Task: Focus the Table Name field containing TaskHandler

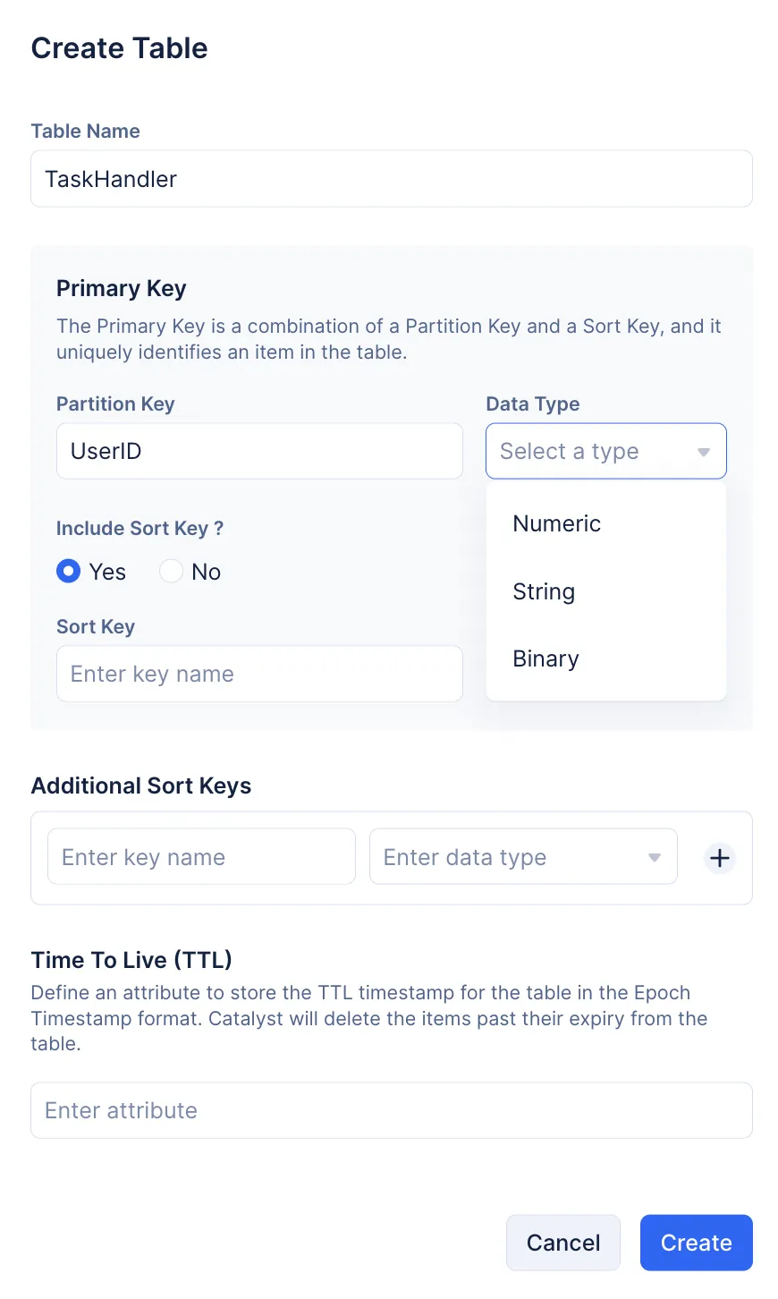Action: (391, 179)
